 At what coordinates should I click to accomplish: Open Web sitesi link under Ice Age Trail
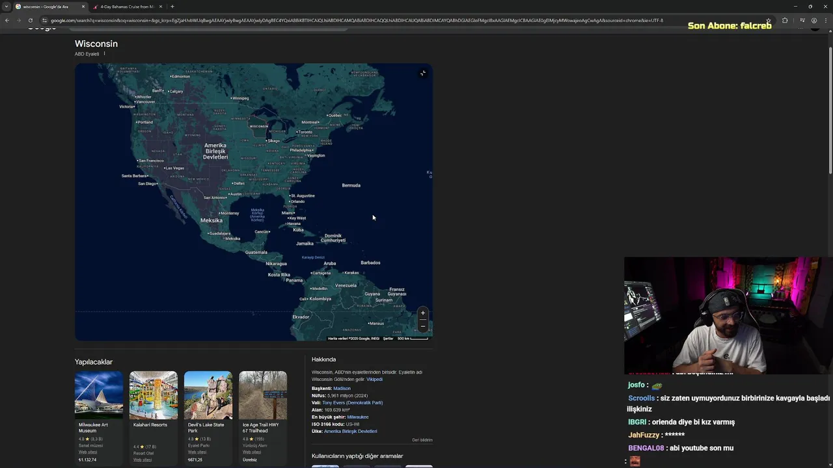tap(252, 452)
